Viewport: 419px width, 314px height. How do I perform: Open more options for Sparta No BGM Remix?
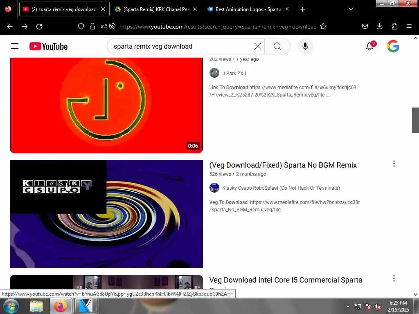click(x=394, y=164)
